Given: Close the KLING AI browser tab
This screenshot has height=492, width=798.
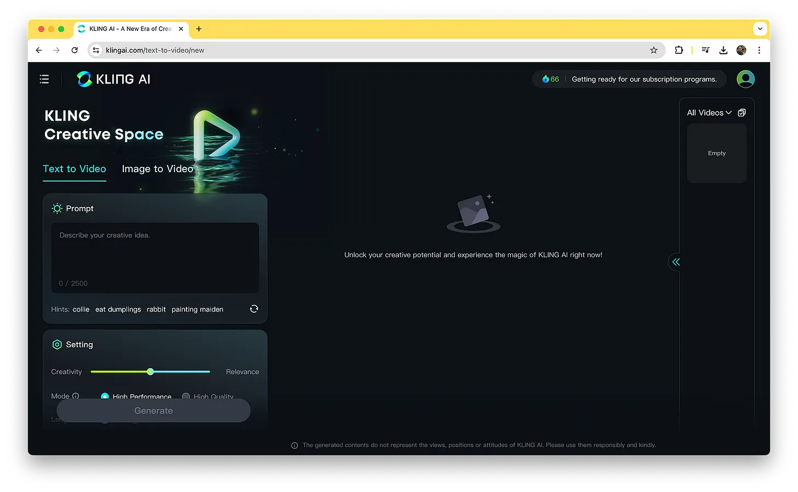Looking at the screenshot, I should coord(181,29).
